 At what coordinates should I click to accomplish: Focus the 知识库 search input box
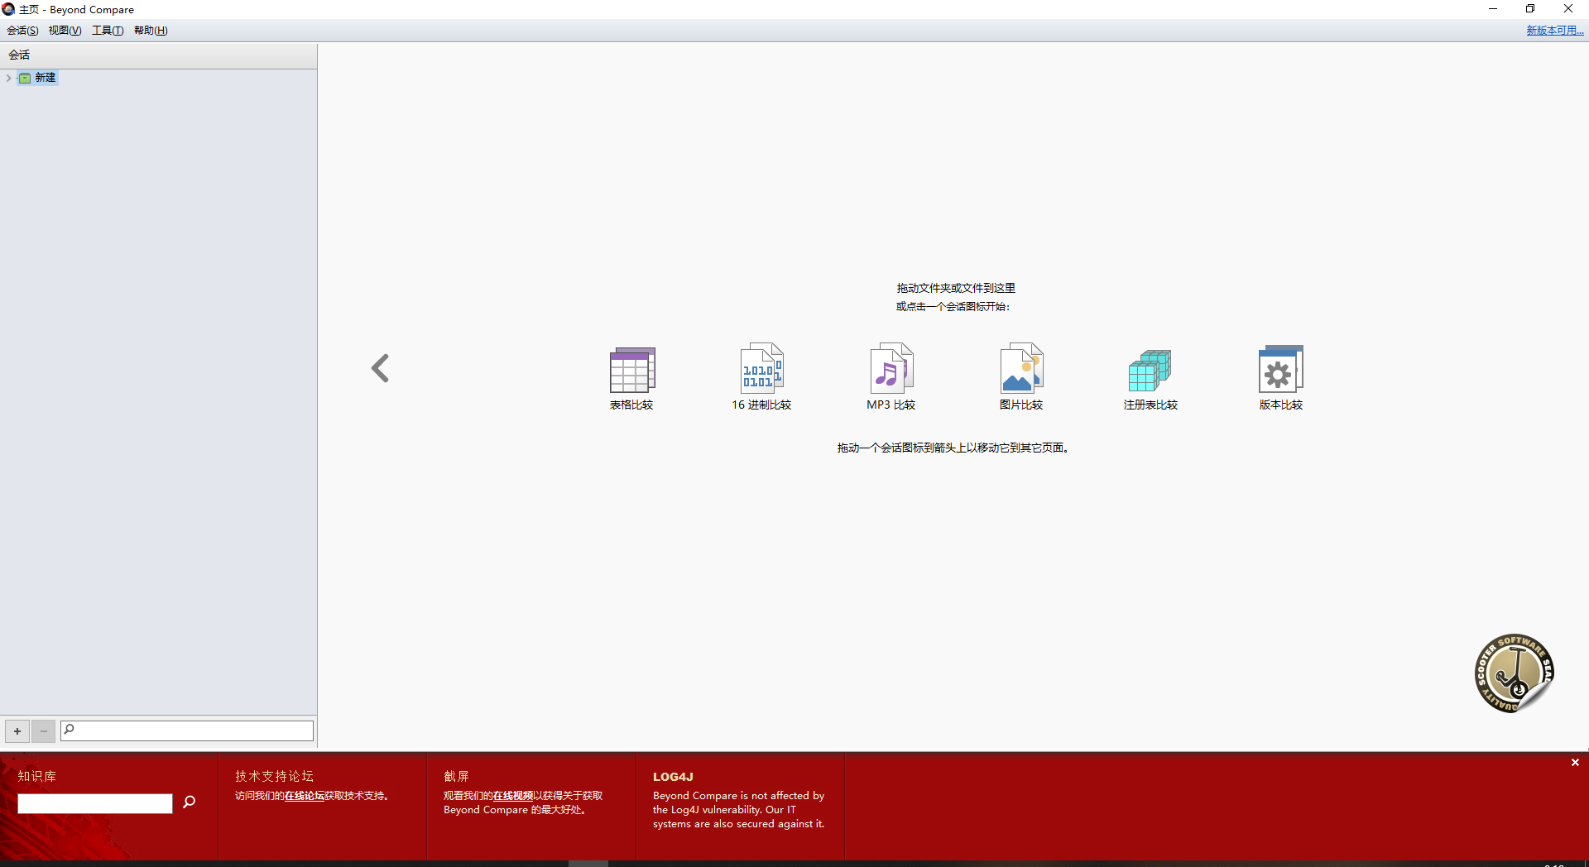pyautogui.click(x=95, y=803)
